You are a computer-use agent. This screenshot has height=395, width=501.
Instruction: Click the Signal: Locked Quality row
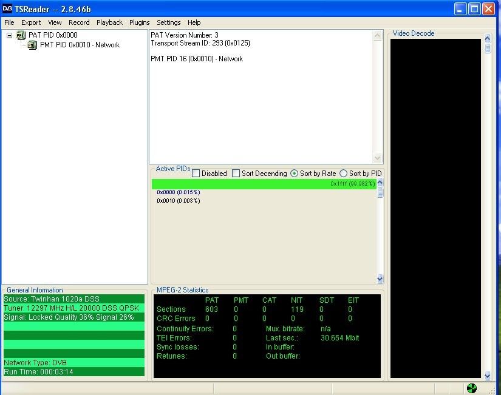(x=74, y=317)
